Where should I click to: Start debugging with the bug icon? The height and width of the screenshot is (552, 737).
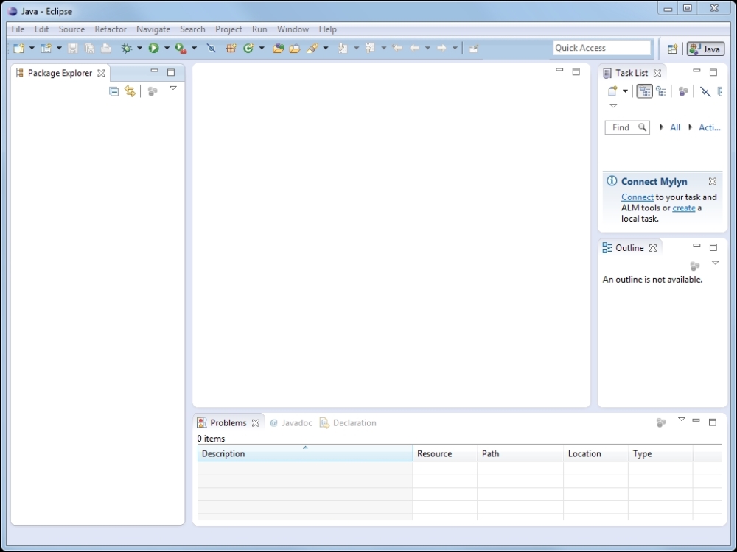(x=126, y=48)
